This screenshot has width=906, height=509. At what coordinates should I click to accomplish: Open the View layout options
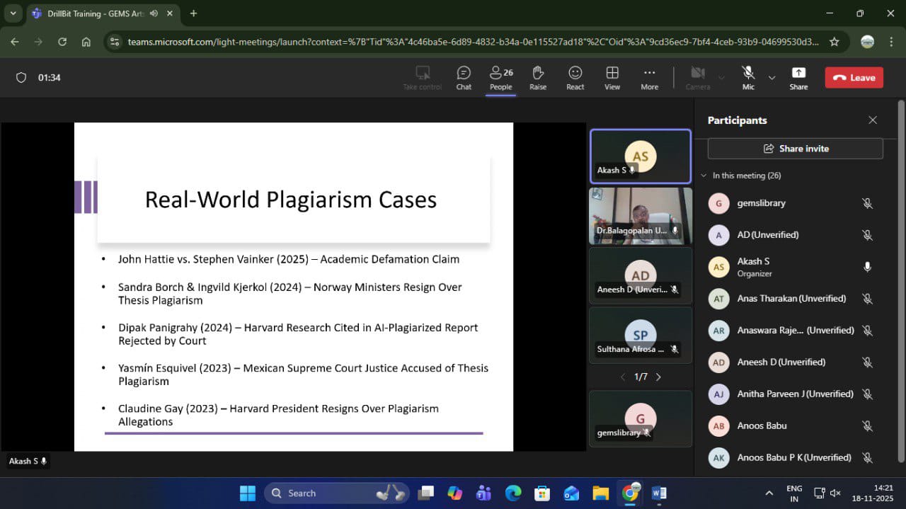pyautogui.click(x=612, y=77)
